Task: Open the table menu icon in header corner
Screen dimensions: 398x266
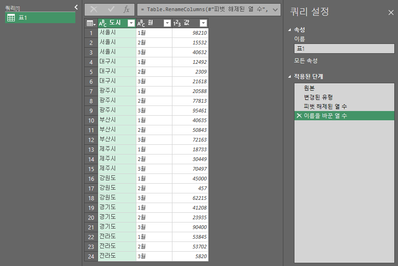Action: click(91, 24)
